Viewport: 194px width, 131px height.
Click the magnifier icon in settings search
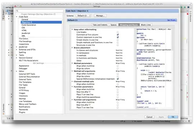pyautogui.click(x=17, y=11)
